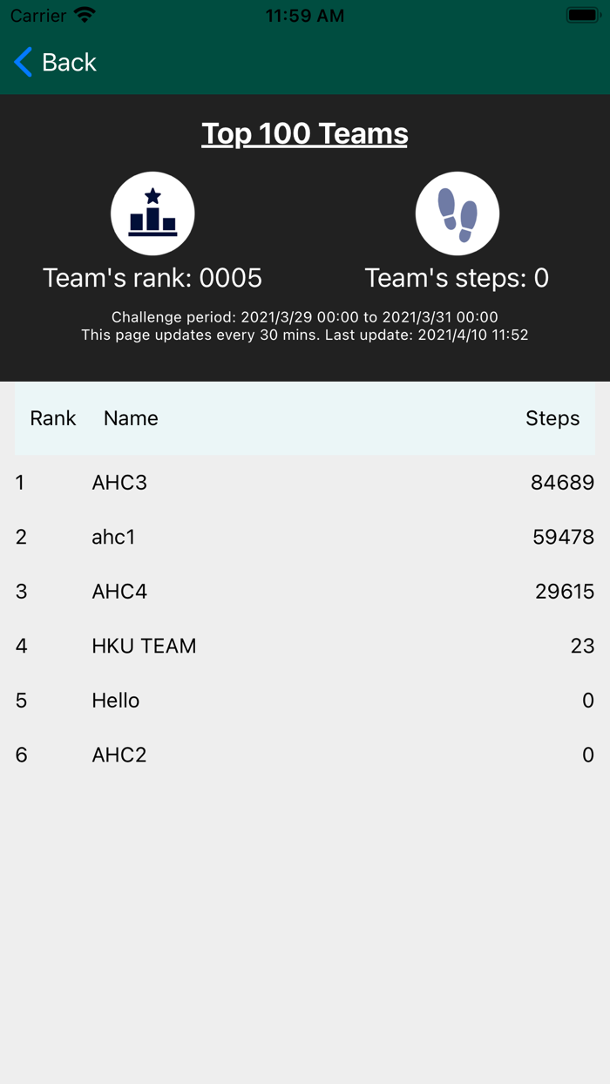The image size is (610, 1084).
Task: Sort teams by the Steps column header
Action: pyautogui.click(x=552, y=418)
